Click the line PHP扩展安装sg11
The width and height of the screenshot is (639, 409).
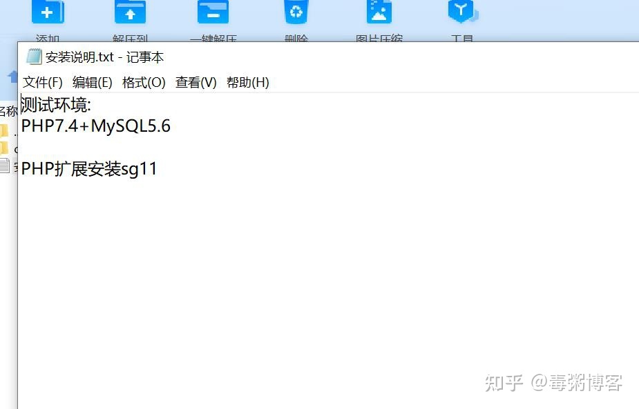tap(89, 169)
